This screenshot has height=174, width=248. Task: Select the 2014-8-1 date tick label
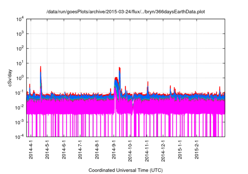[x=97, y=150]
